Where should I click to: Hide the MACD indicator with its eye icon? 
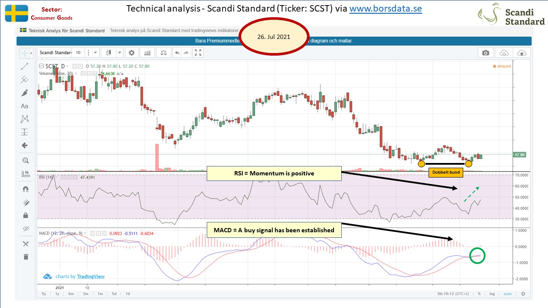[x=93, y=233]
